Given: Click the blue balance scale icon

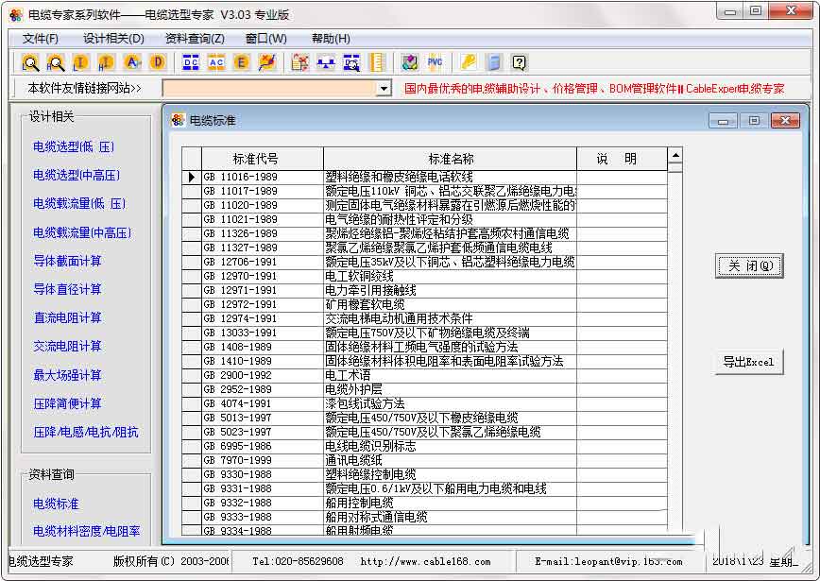Looking at the screenshot, I should click(x=326, y=62).
